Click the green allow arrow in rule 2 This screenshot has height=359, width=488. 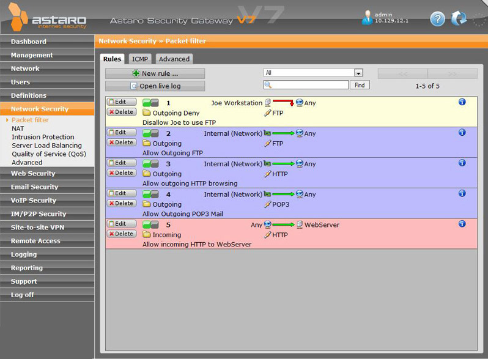click(283, 133)
